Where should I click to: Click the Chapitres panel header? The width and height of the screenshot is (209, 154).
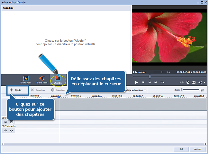pos(66,8)
